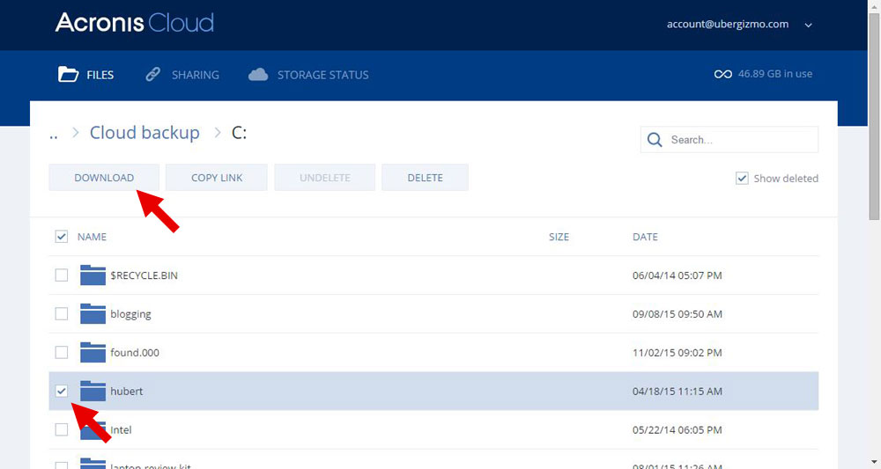Expand the account dropdown arrow
The image size is (881, 469).
pos(809,26)
